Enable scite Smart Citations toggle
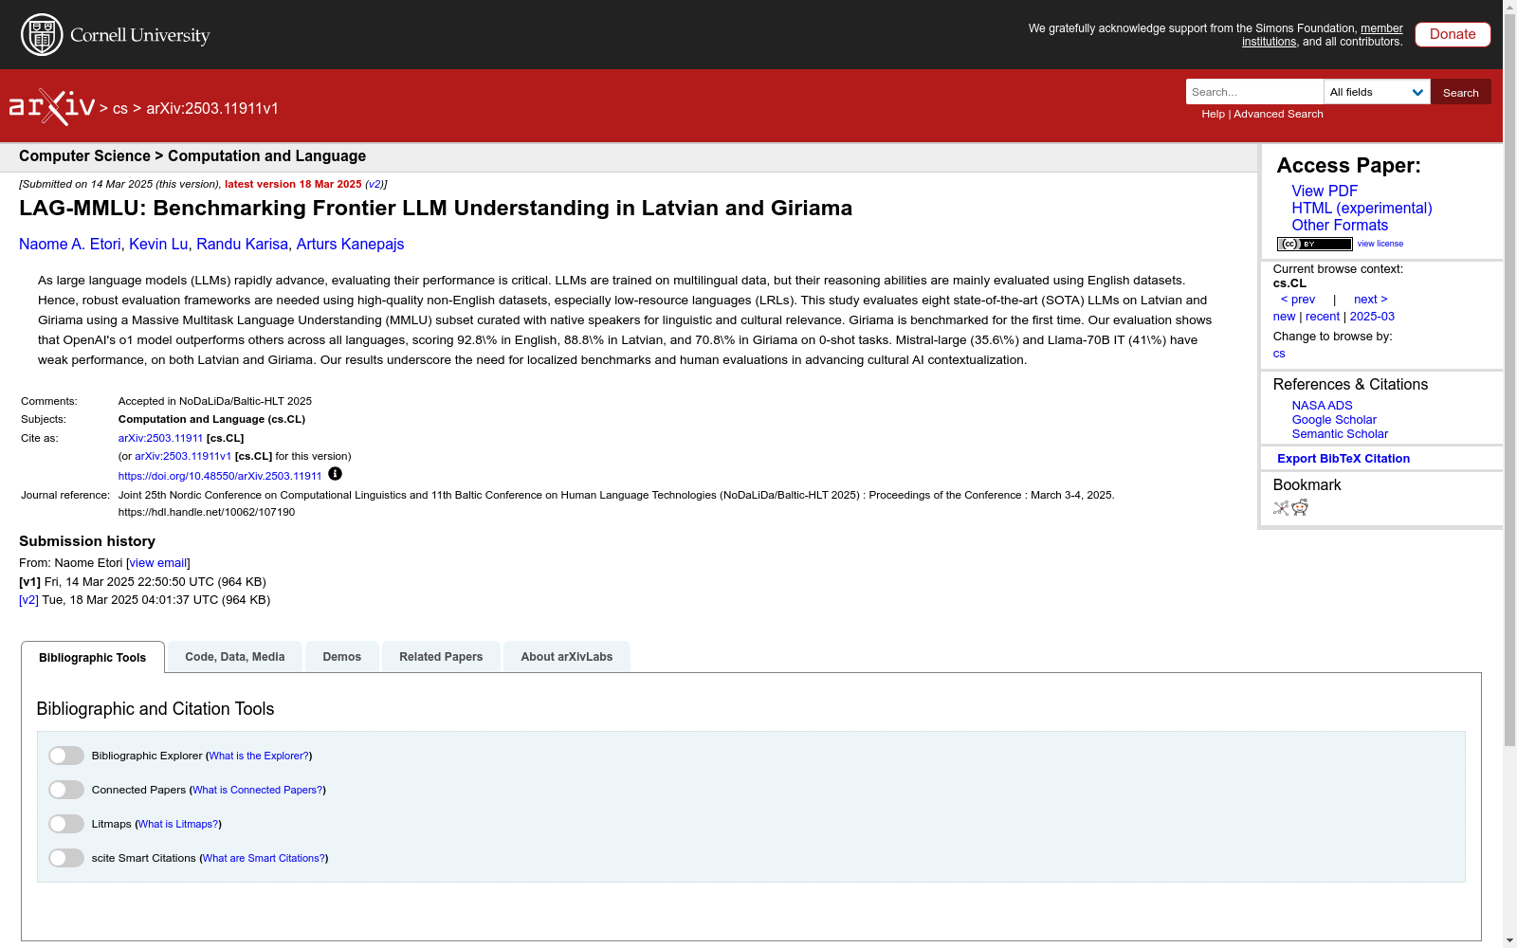 click(66, 858)
